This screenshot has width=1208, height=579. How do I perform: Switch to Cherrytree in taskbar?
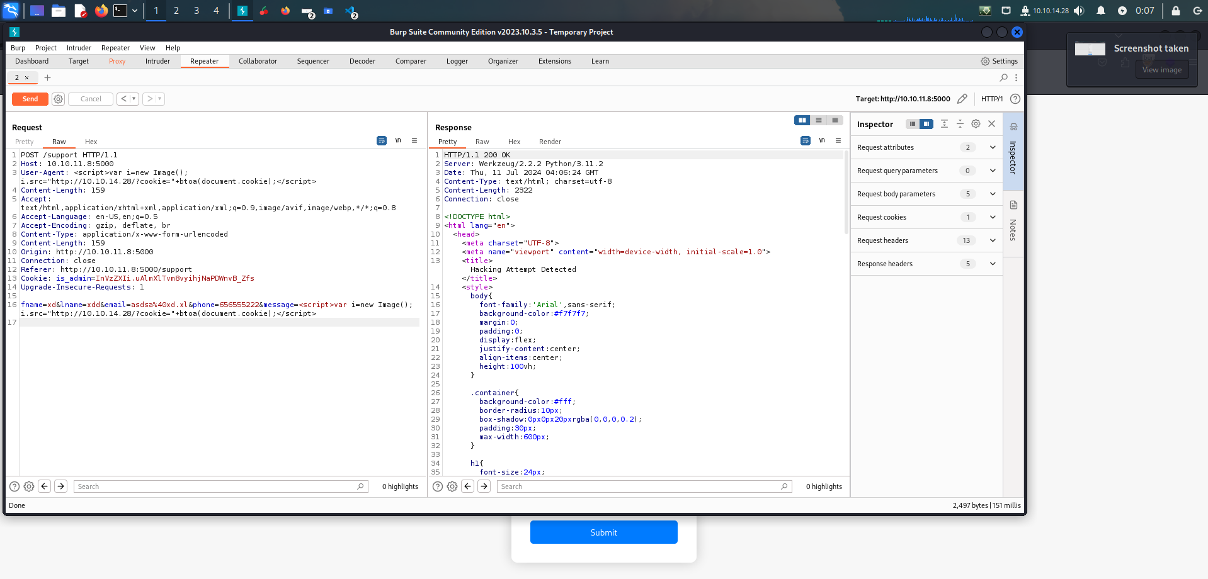pyautogui.click(x=264, y=11)
